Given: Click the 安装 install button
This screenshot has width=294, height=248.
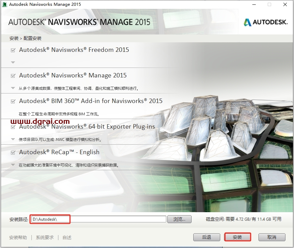Looking at the screenshot, I should tap(237, 237).
